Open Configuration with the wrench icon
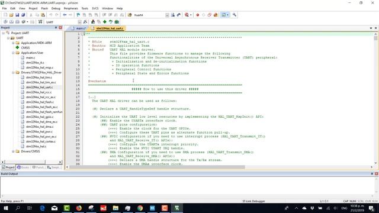Image resolution: width=379 pixels, height=213 pixels. pos(235,15)
